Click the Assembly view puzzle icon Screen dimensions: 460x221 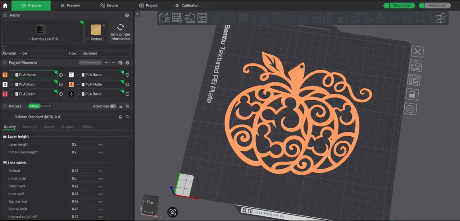441,18
